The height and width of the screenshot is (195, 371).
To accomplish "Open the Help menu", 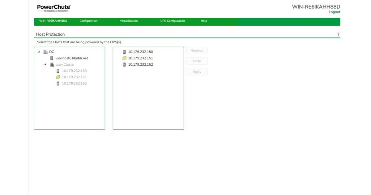I will [x=204, y=21].
